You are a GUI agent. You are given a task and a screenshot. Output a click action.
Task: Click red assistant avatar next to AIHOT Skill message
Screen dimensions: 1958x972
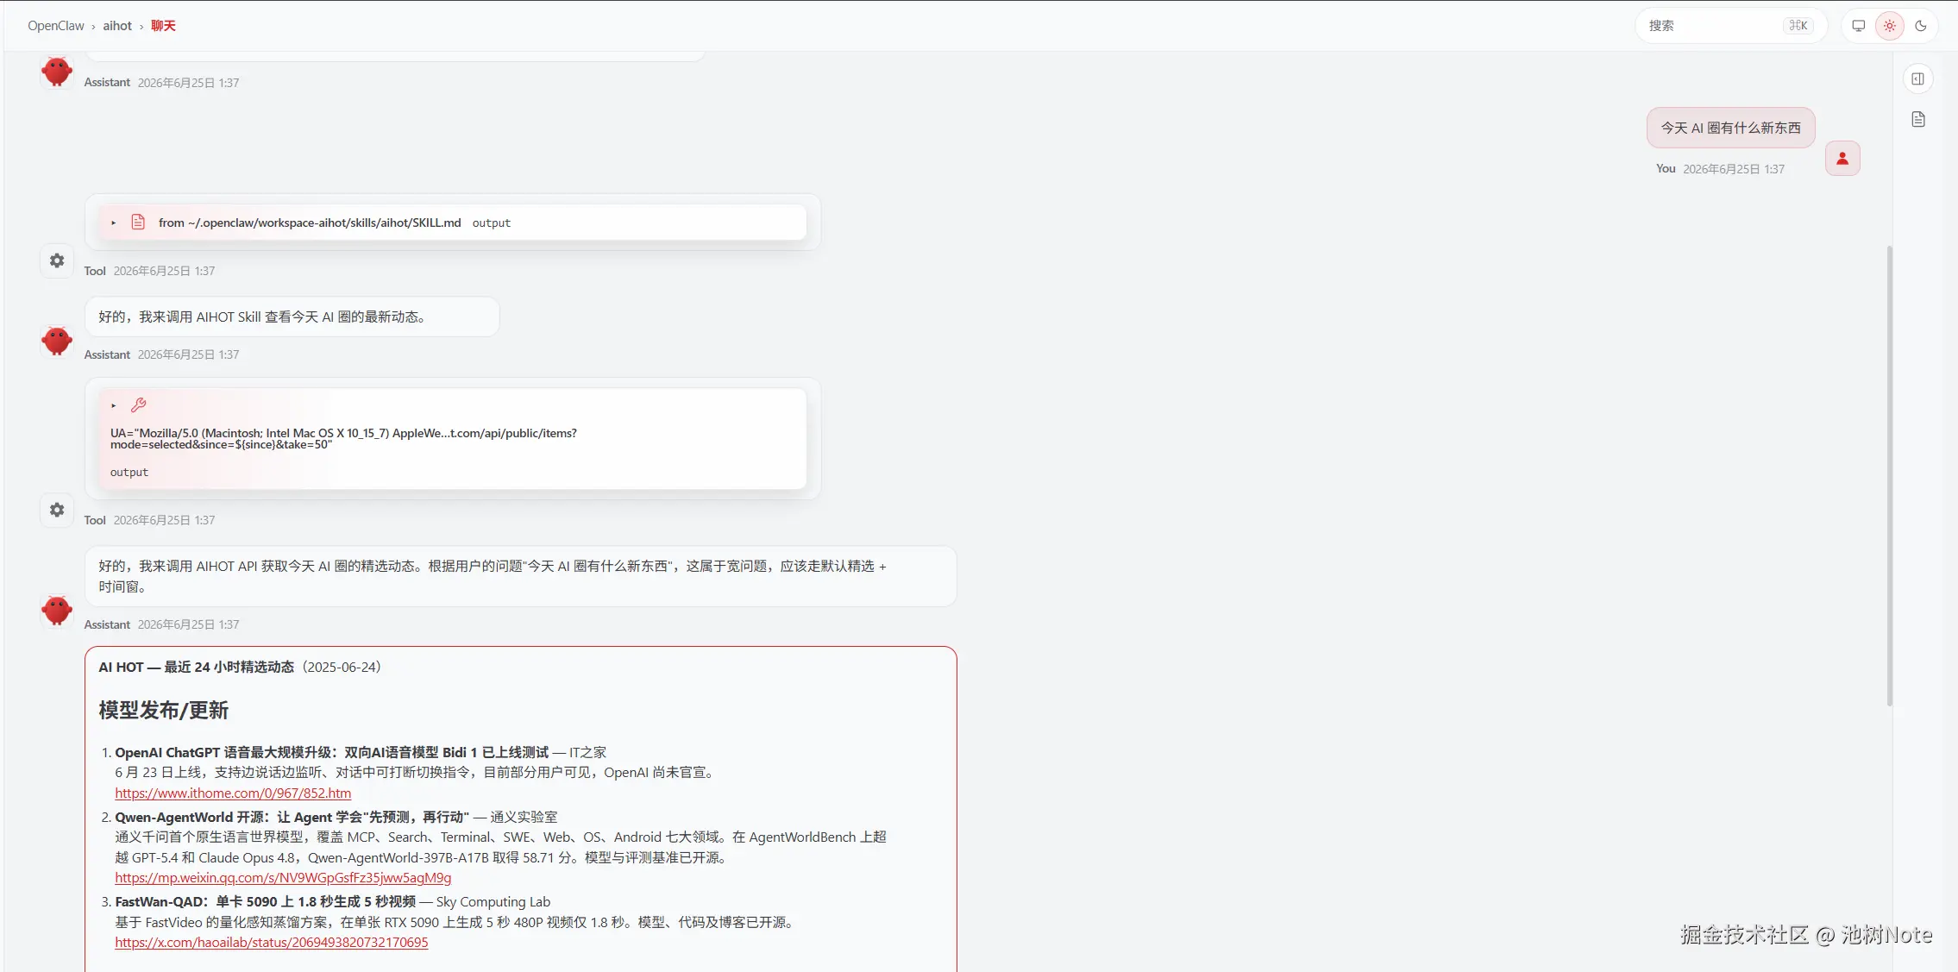[x=57, y=341]
